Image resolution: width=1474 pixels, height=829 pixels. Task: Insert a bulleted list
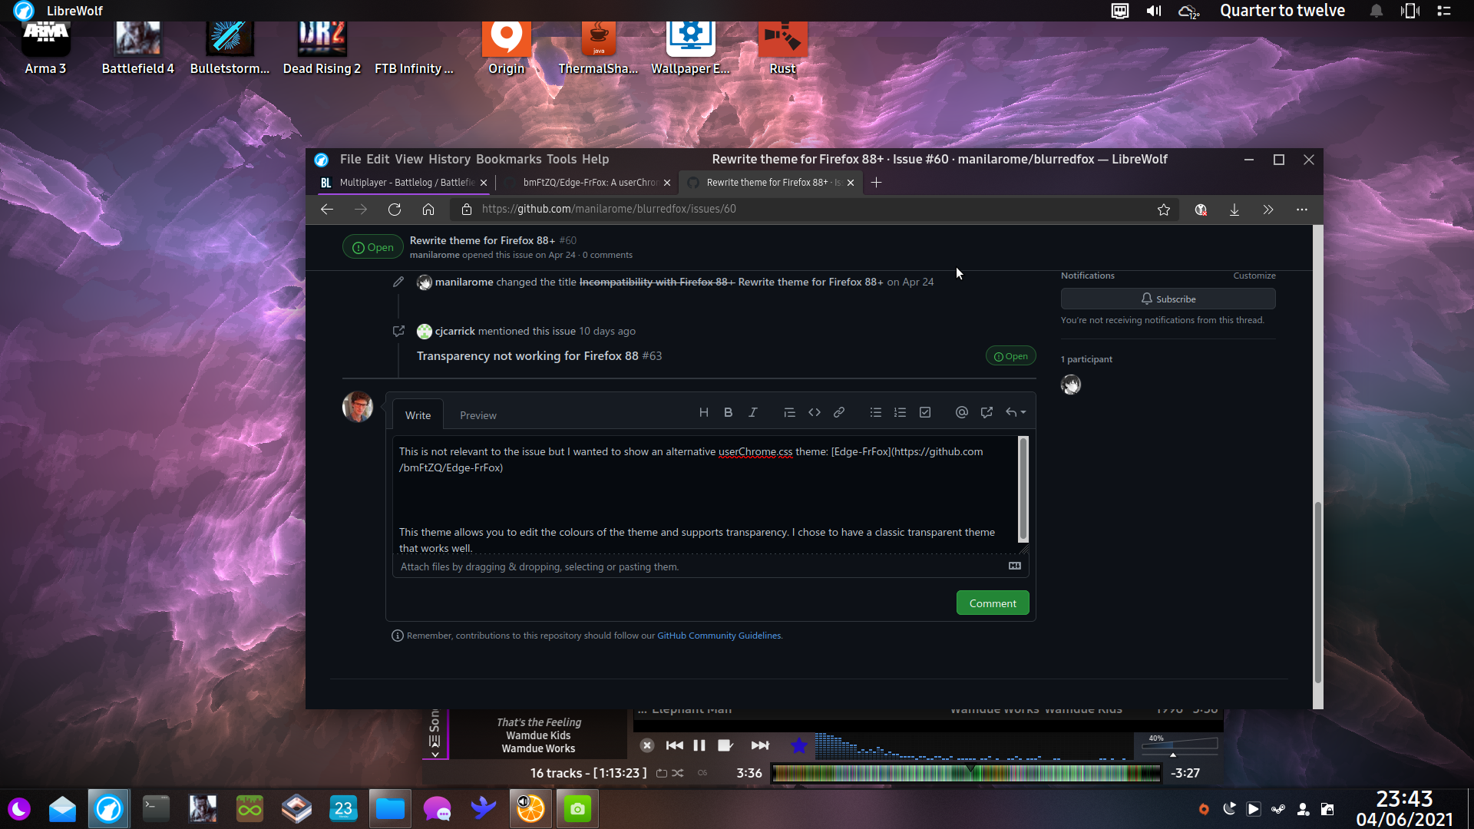click(x=875, y=413)
